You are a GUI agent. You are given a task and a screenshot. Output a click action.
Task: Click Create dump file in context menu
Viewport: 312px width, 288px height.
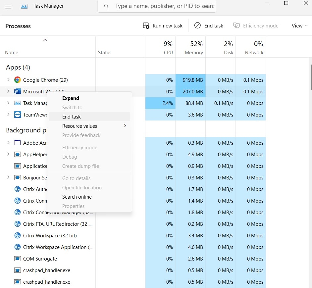click(x=89, y=166)
